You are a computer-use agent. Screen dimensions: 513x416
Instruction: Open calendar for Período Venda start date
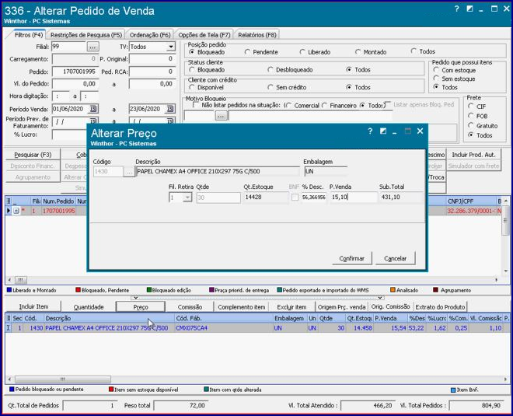(93, 109)
